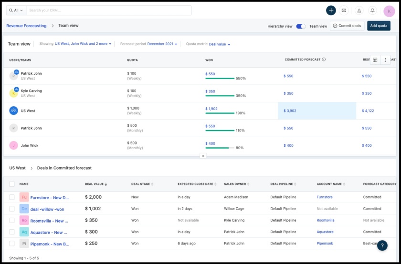Check the Furnstore deal row checkbox
This screenshot has height=264, width=401.
[12, 197]
